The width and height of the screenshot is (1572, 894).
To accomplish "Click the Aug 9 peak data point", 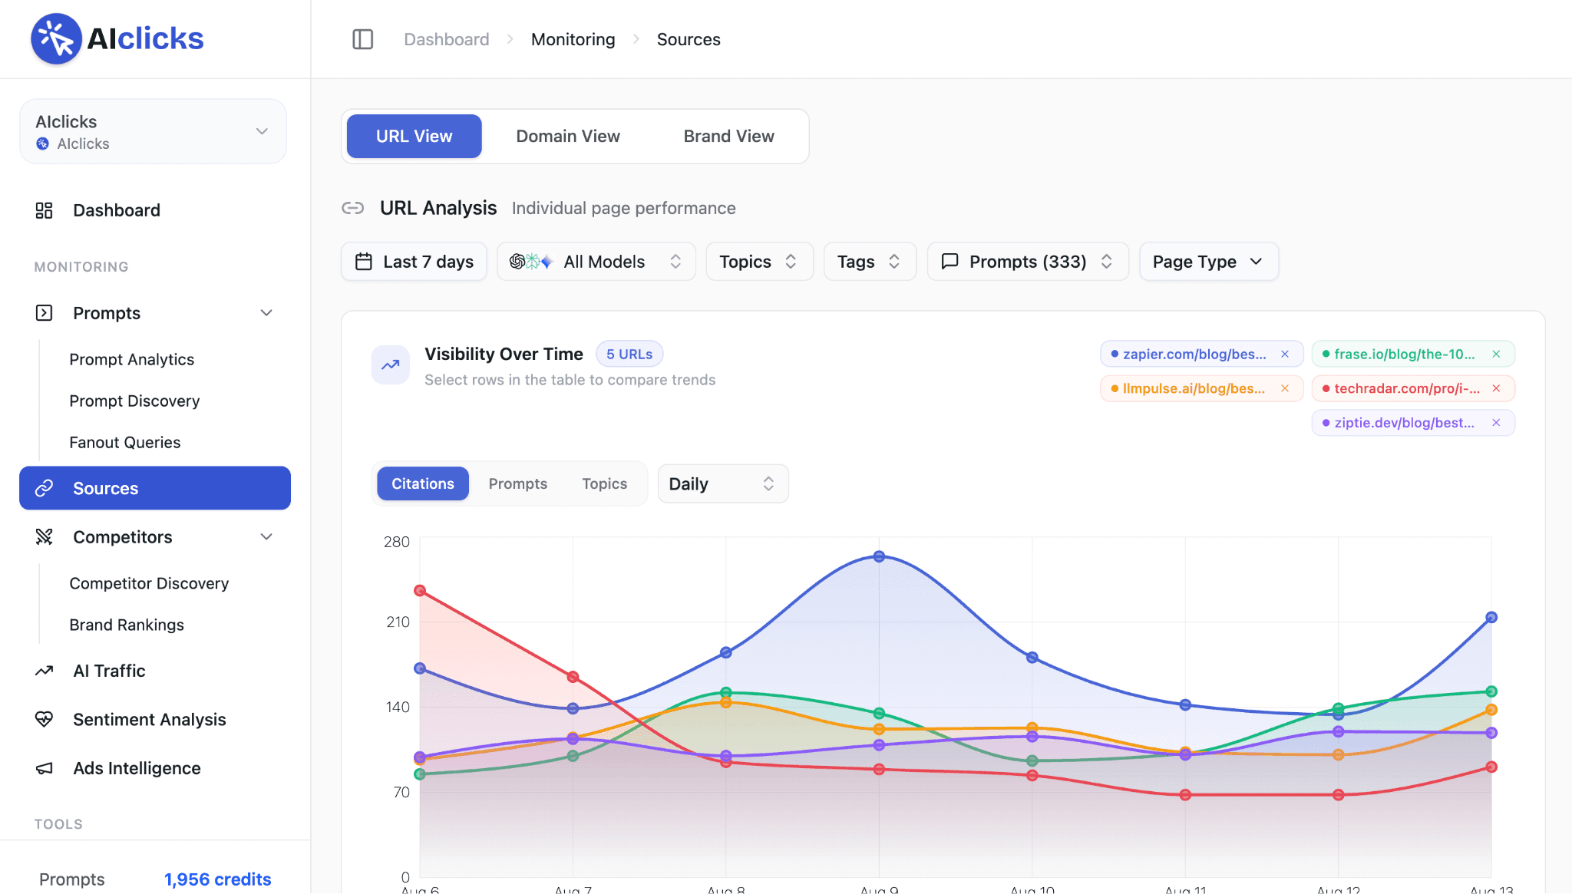I will (x=880, y=556).
